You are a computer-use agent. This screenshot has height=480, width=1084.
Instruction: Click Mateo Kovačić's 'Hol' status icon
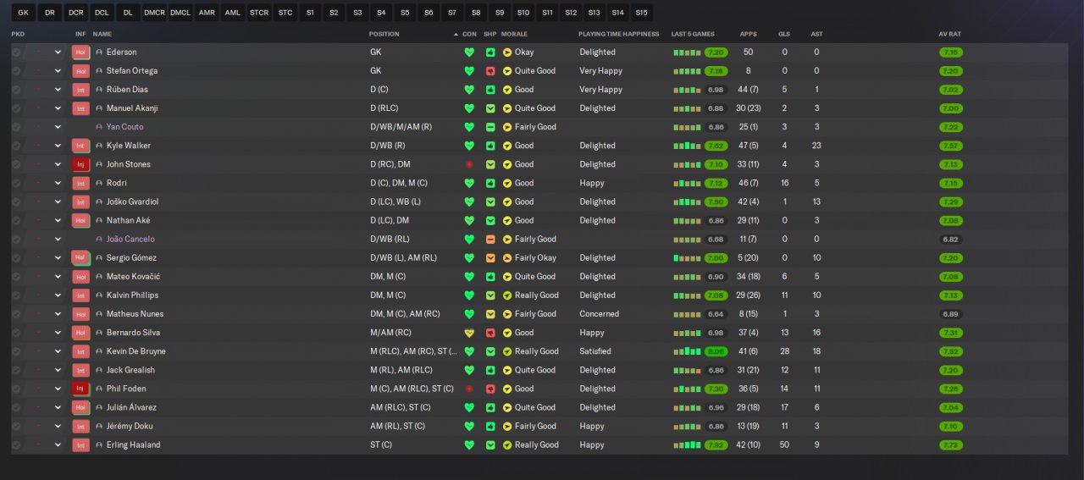point(80,277)
